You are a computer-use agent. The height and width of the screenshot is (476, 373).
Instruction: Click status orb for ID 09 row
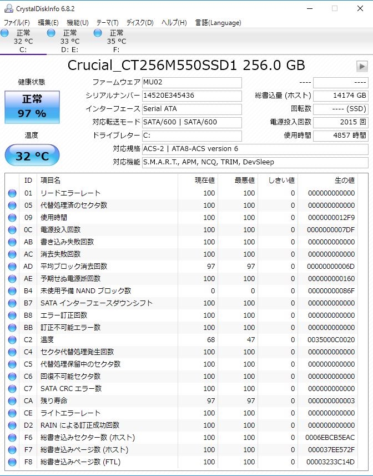(x=12, y=218)
